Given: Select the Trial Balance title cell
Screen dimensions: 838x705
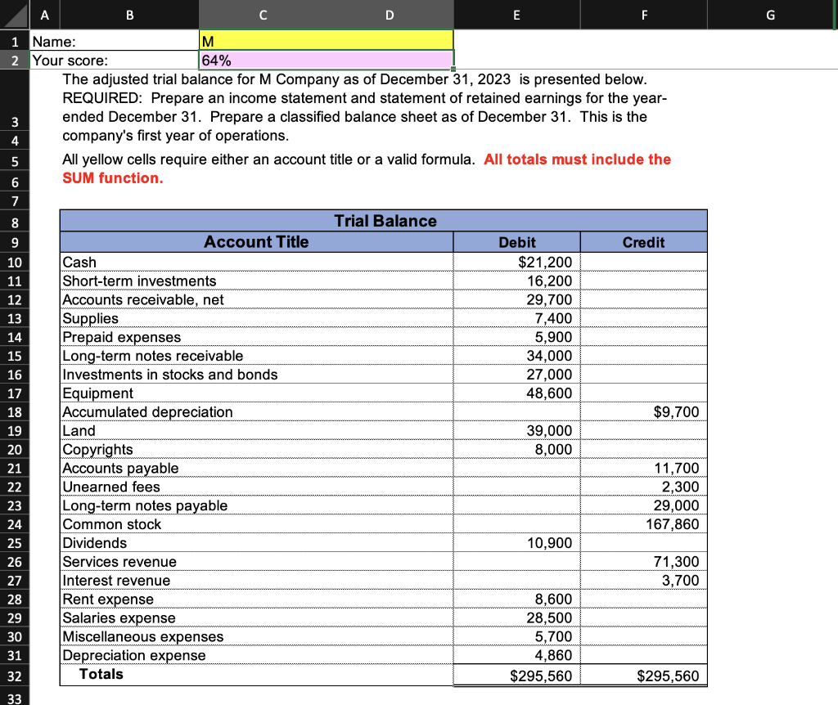Looking at the screenshot, I should (383, 220).
